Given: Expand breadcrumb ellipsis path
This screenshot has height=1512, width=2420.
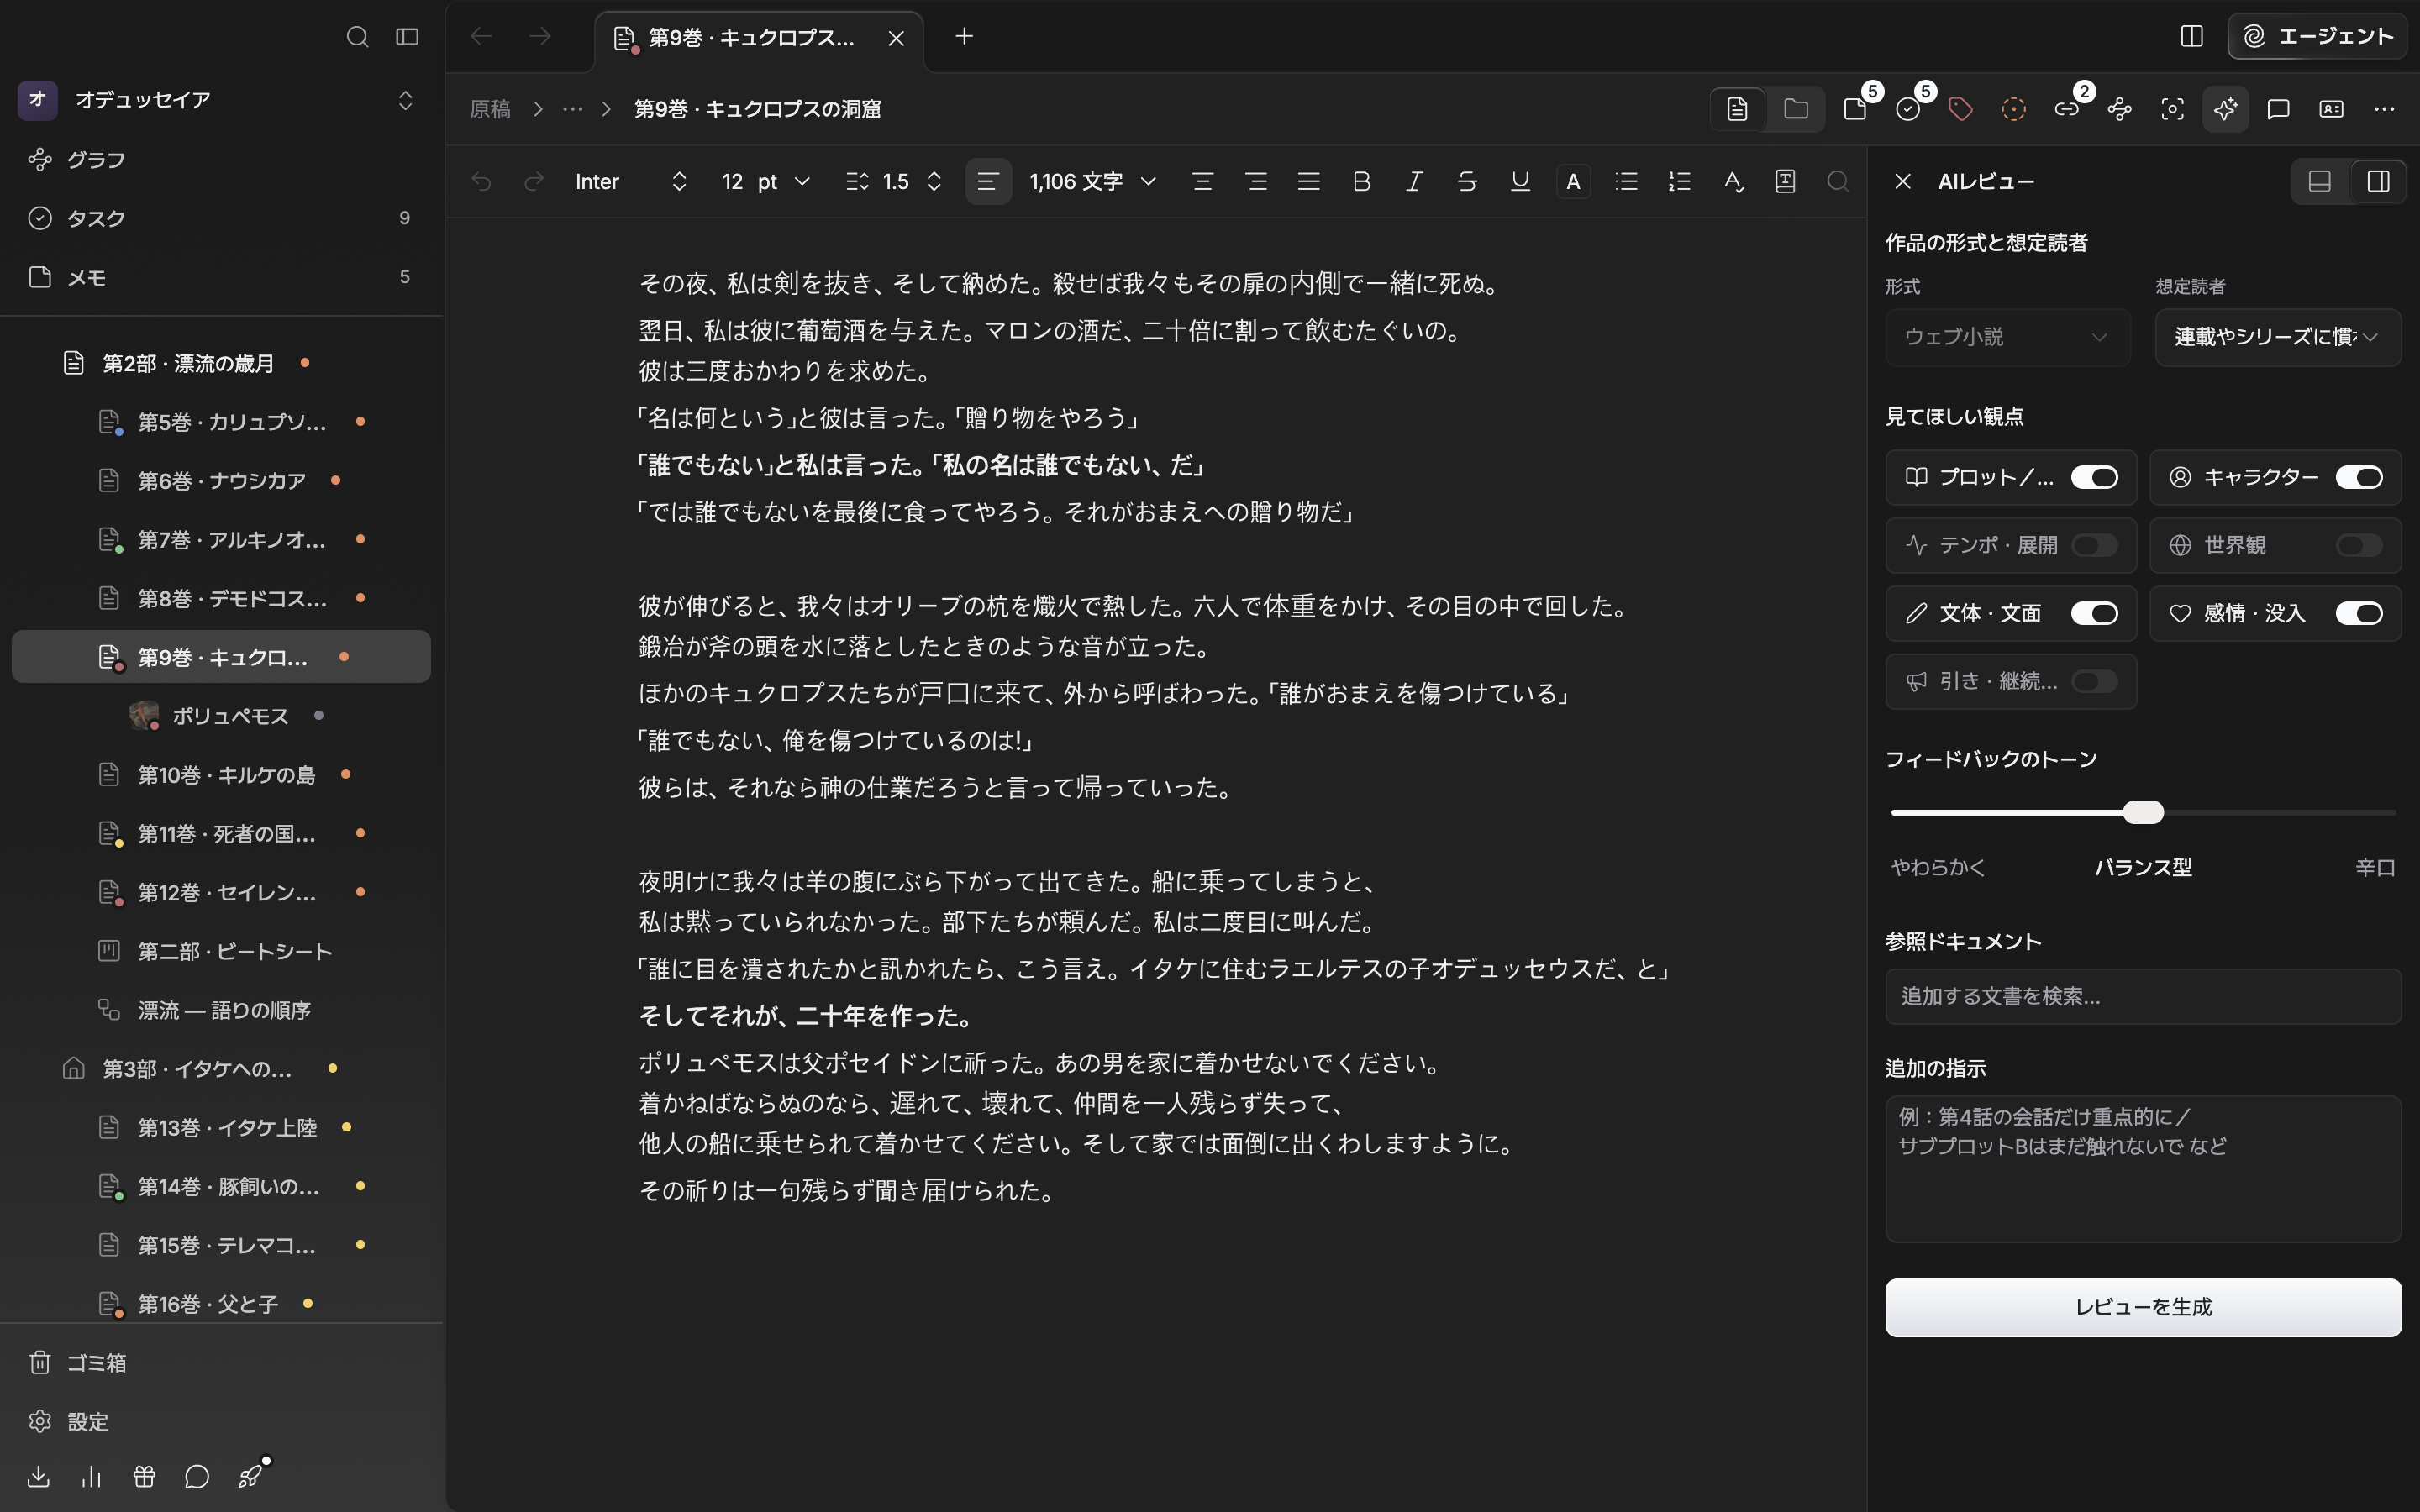Looking at the screenshot, I should [572, 109].
